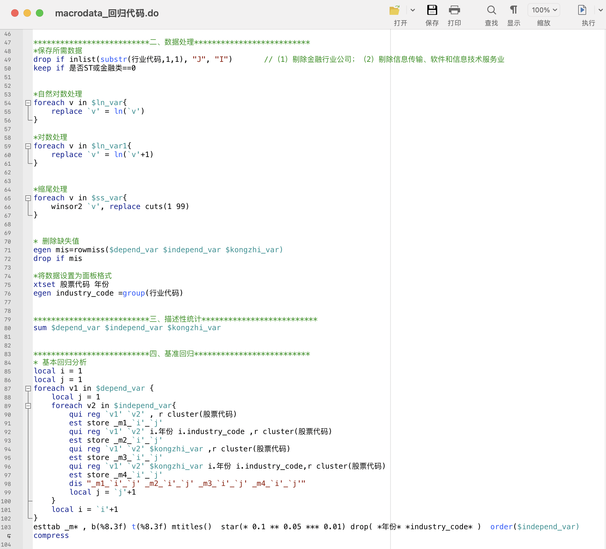This screenshot has height=549, width=606.
Task: Click the Find magnifier icon
Action: [x=491, y=10]
